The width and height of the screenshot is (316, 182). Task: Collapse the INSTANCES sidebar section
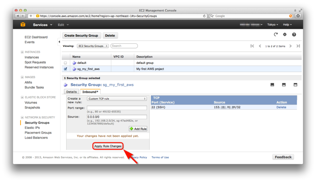point(22,52)
